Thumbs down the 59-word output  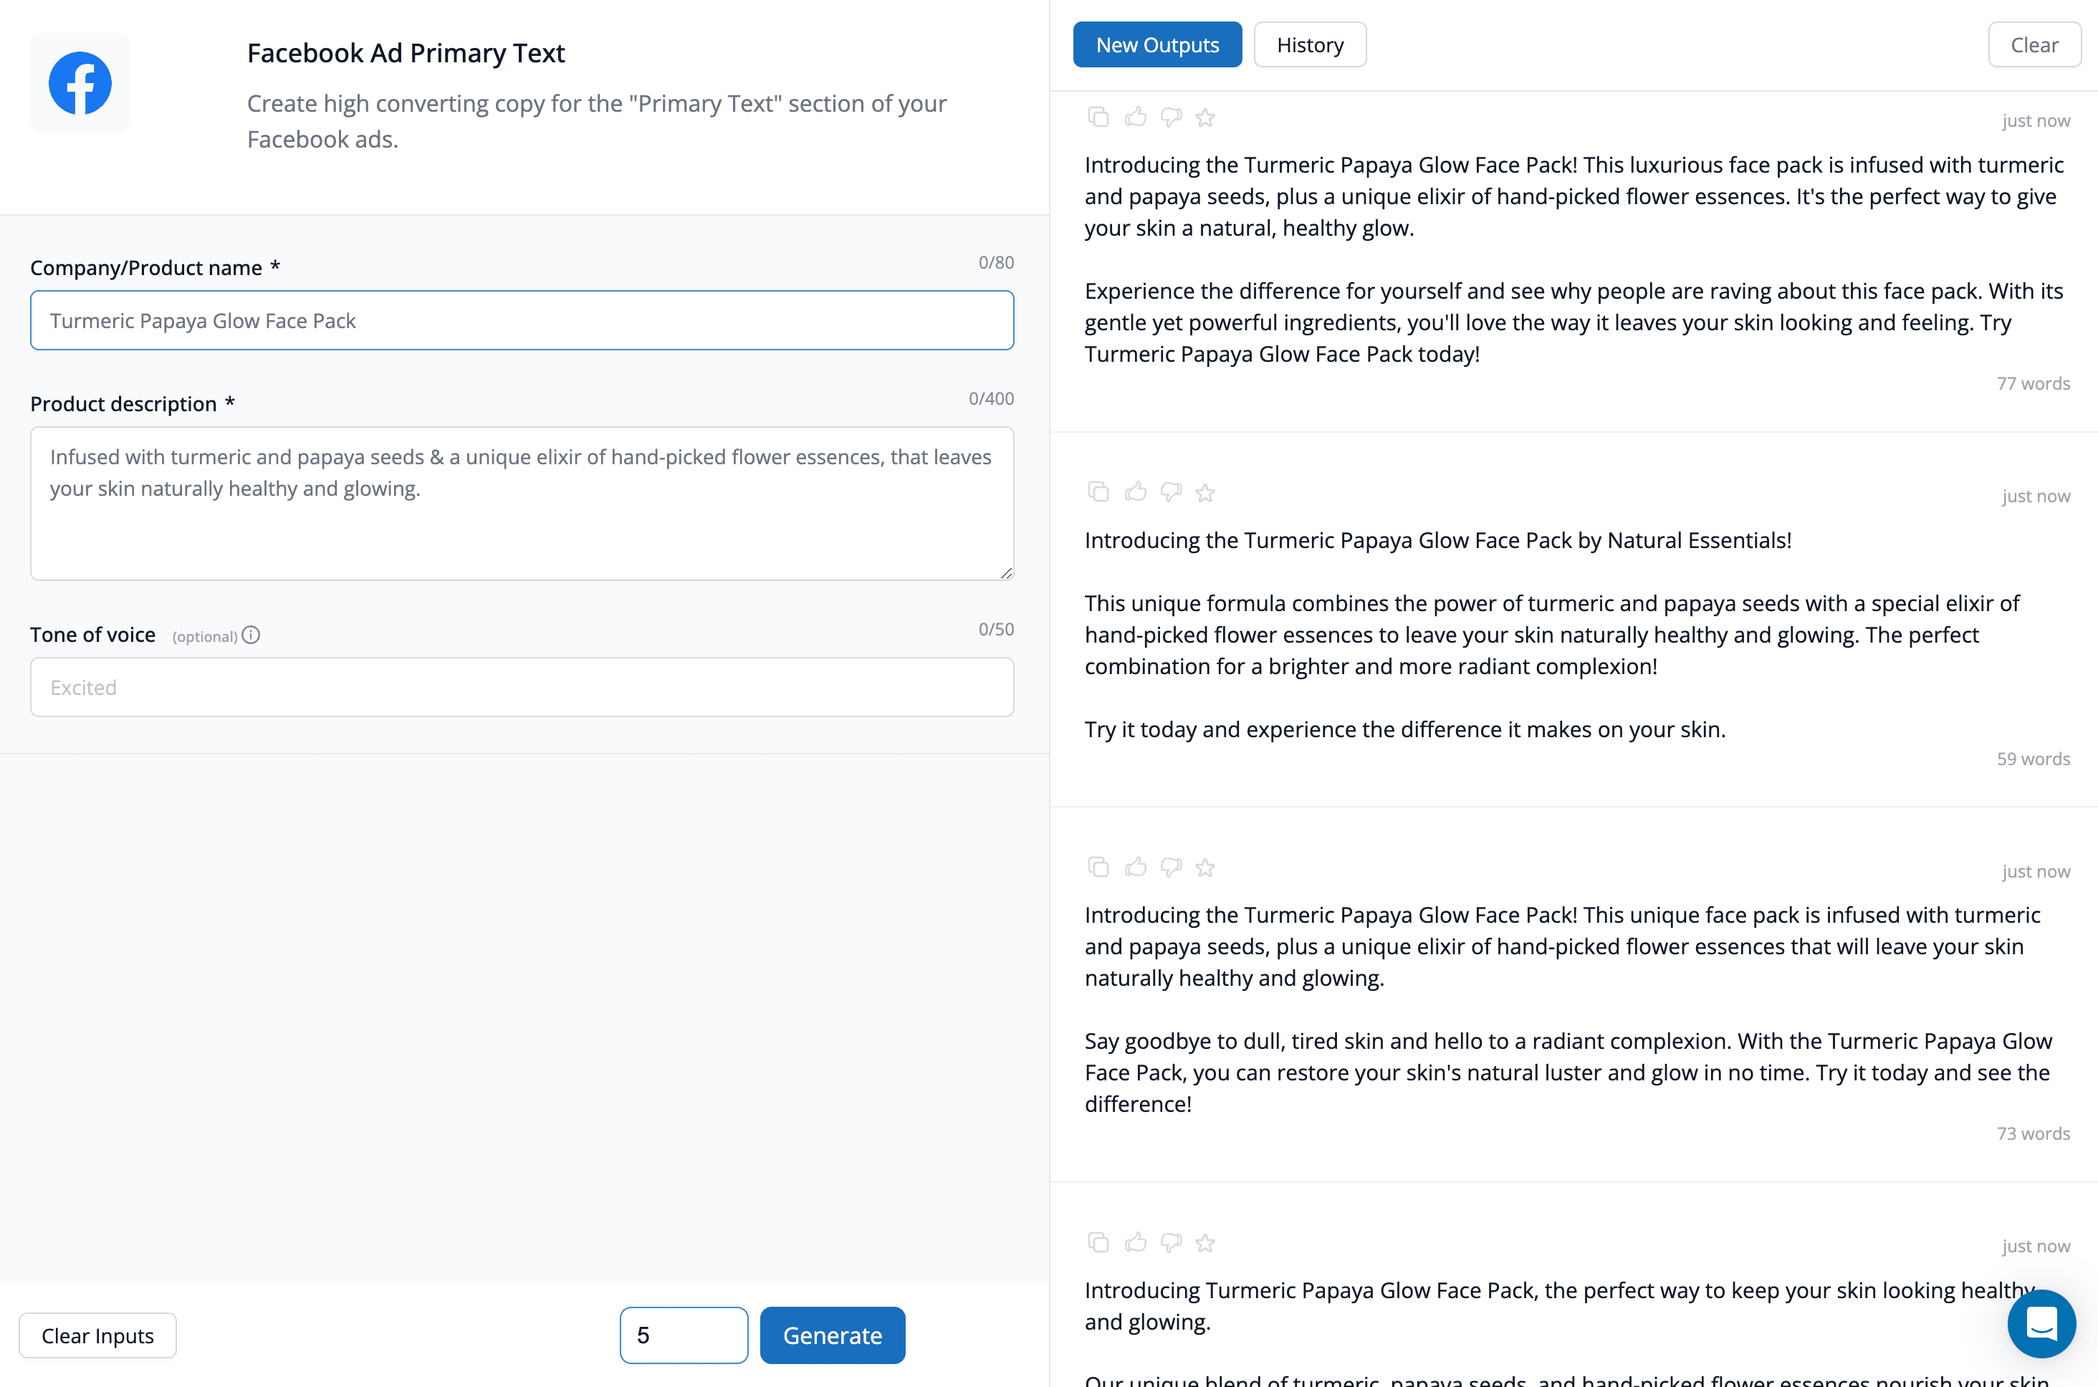click(x=1171, y=493)
